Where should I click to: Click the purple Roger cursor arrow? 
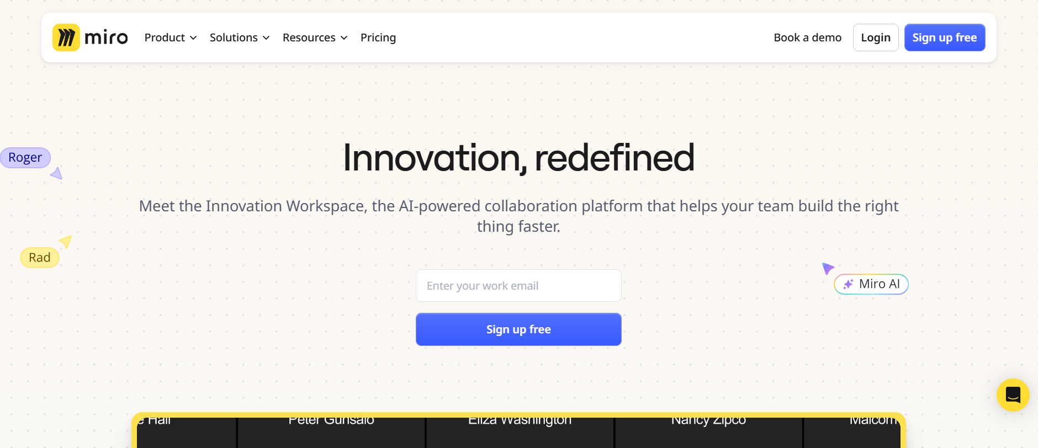pyautogui.click(x=57, y=174)
